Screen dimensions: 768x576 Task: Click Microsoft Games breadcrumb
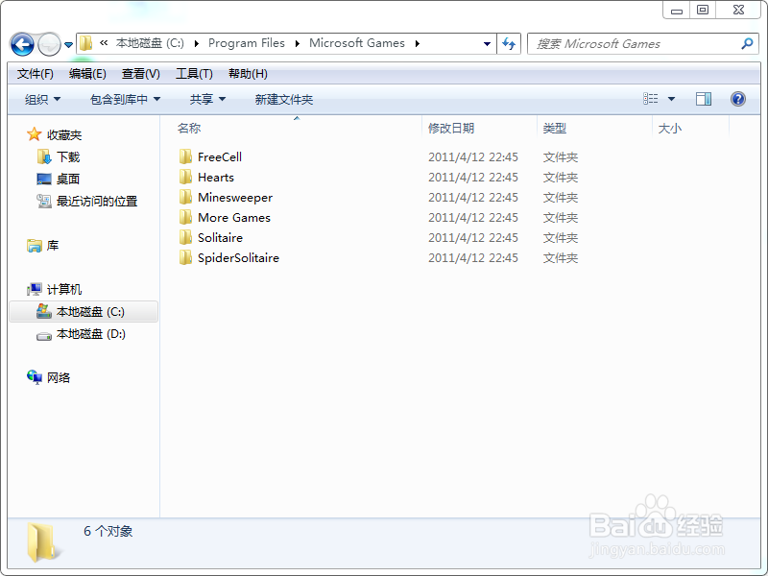pyautogui.click(x=357, y=43)
